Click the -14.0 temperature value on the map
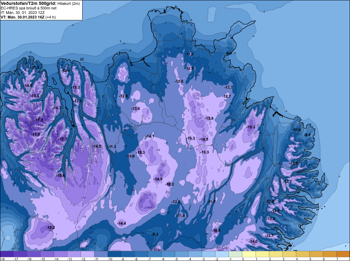 click(x=253, y=241)
